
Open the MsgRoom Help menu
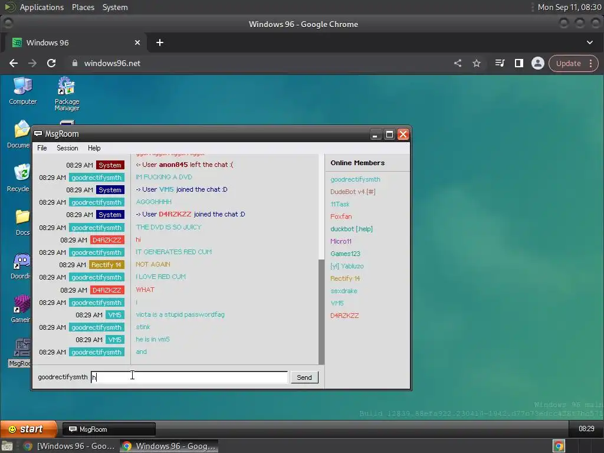pos(94,148)
